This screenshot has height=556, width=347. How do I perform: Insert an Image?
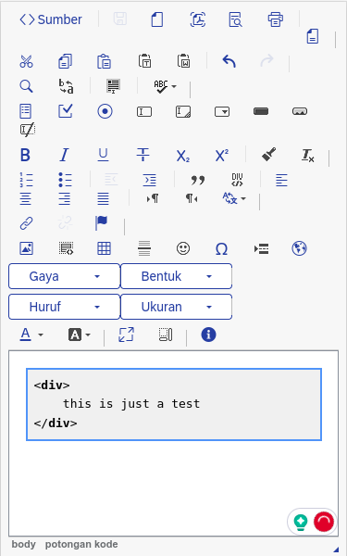(x=26, y=248)
